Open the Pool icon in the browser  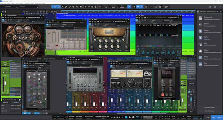click(200, 64)
